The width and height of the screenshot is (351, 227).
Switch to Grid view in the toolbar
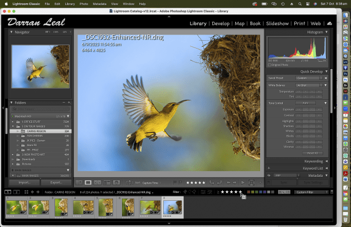(79, 182)
